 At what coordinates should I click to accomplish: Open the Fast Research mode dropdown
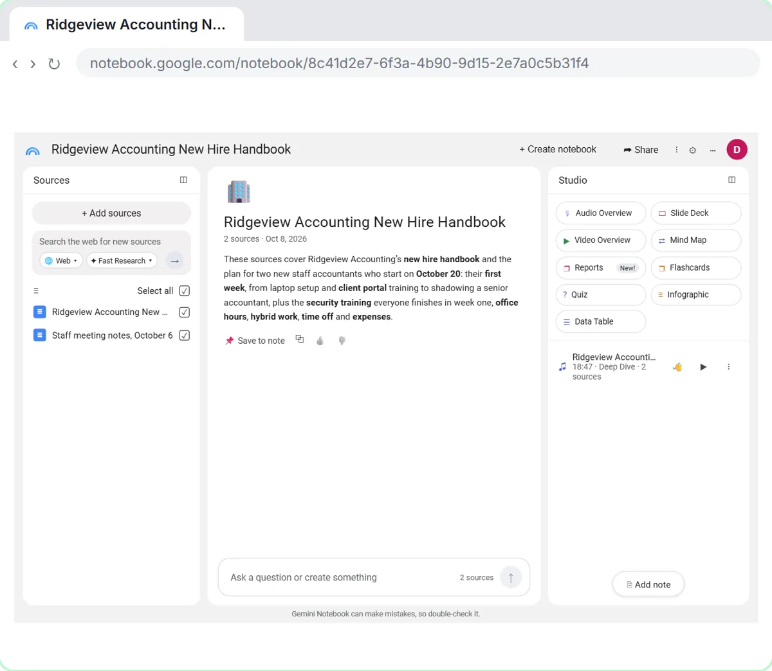[122, 261]
